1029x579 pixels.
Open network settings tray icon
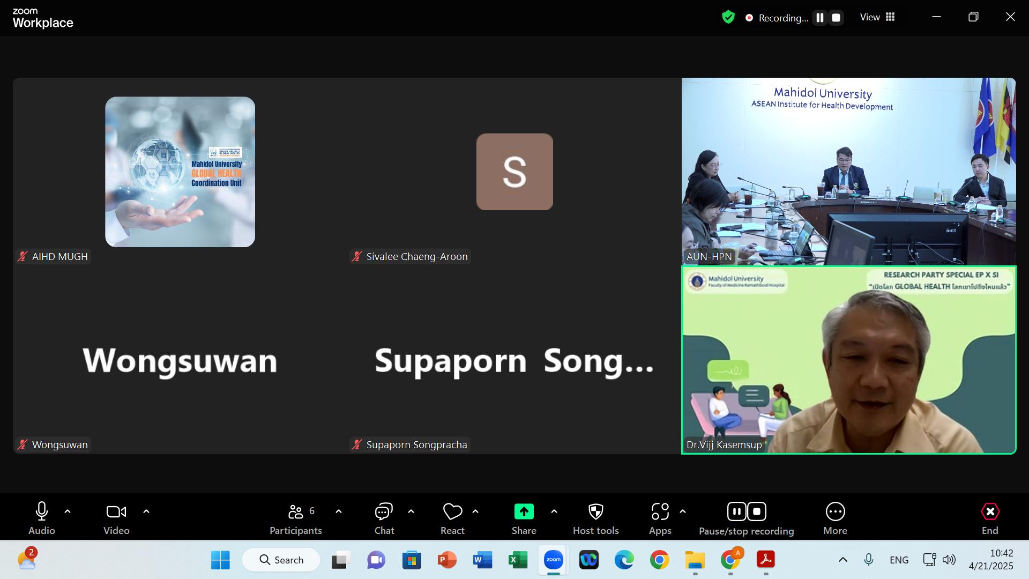click(929, 560)
